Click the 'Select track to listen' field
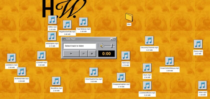 [x=80, y=46]
